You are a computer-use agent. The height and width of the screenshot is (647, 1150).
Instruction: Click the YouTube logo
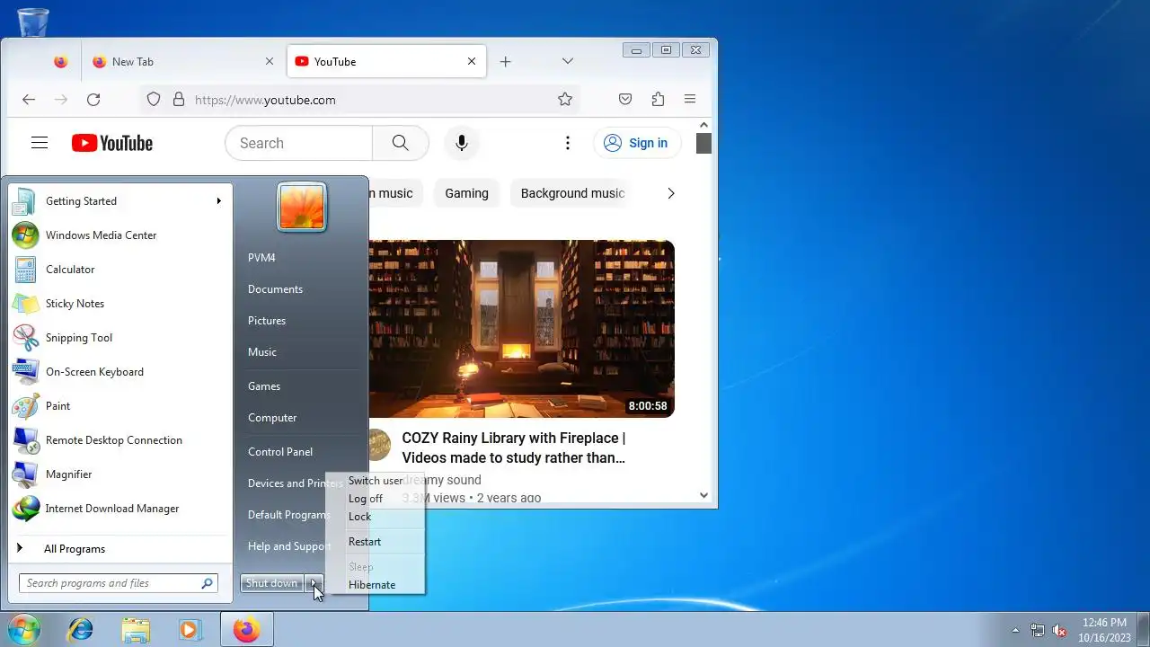(x=112, y=143)
